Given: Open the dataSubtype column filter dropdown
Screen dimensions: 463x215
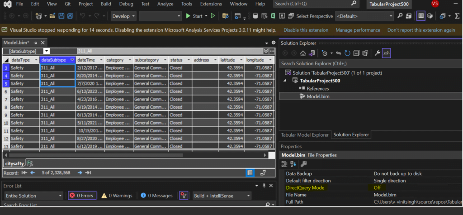Looking at the screenshot, I should [72, 60].
